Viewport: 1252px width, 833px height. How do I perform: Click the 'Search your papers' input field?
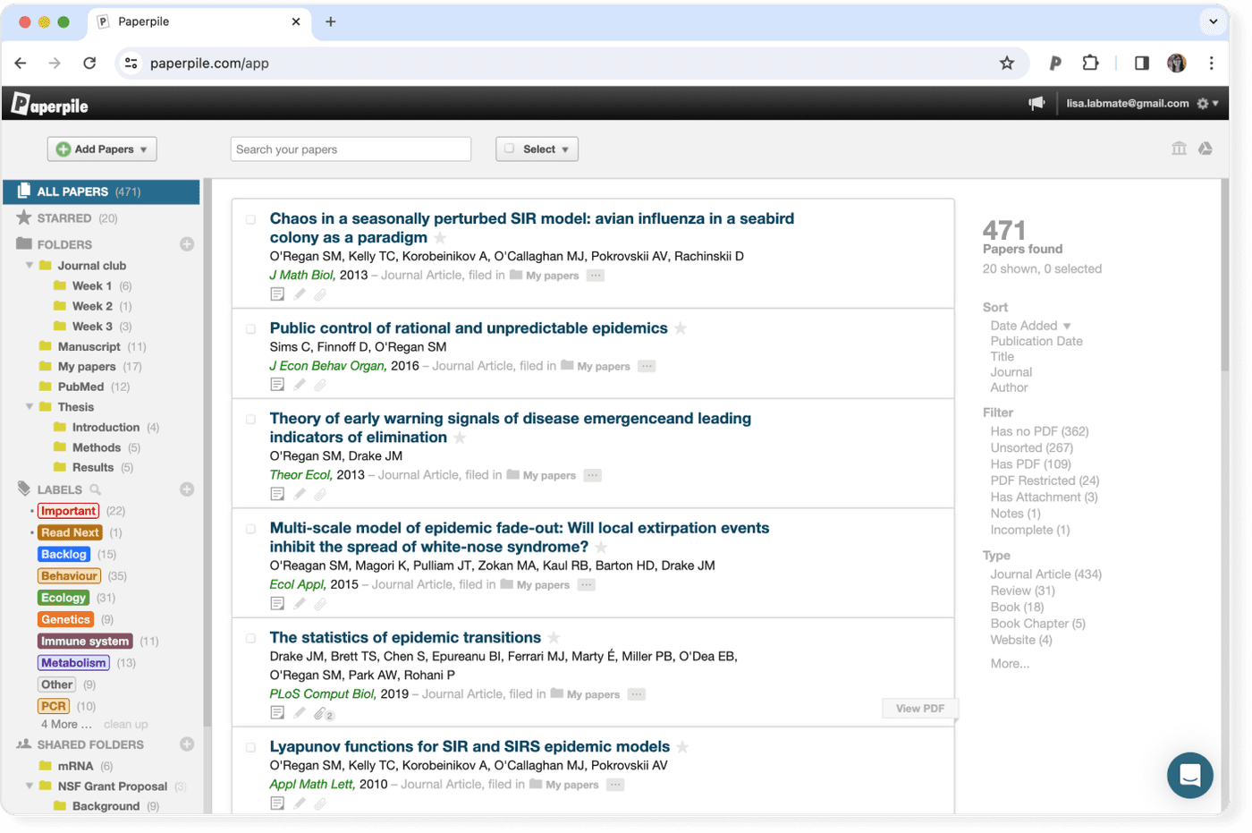click(x=351, y=149)
